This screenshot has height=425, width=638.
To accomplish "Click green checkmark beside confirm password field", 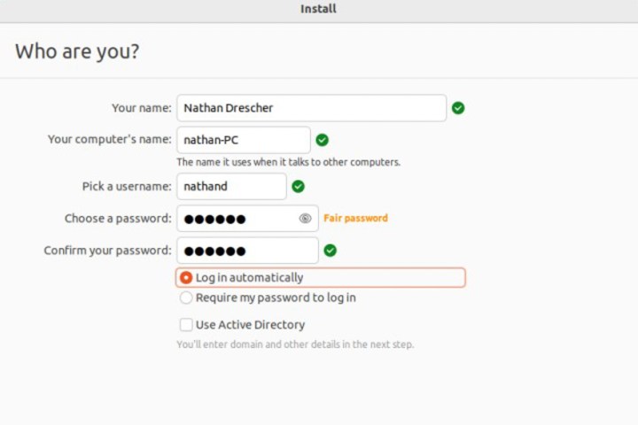I will pos(331,251).
